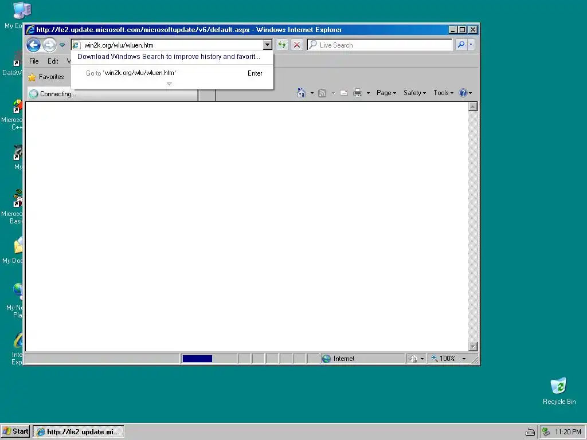Select the Microsoft Visual Basic desktop shortcut
The height and width of the screenshot is (440, 587).
[13, 207]
